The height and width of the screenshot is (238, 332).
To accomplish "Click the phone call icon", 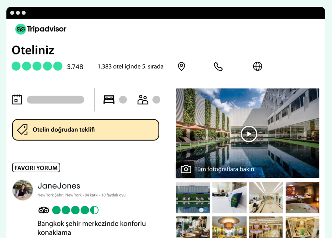I will click(218, 66).
